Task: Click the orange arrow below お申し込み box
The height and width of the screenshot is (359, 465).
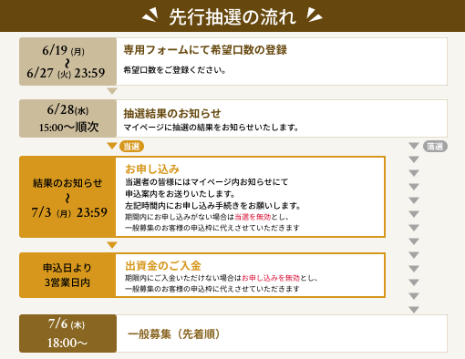Action: pyautogui.click(x=112, y=245)
